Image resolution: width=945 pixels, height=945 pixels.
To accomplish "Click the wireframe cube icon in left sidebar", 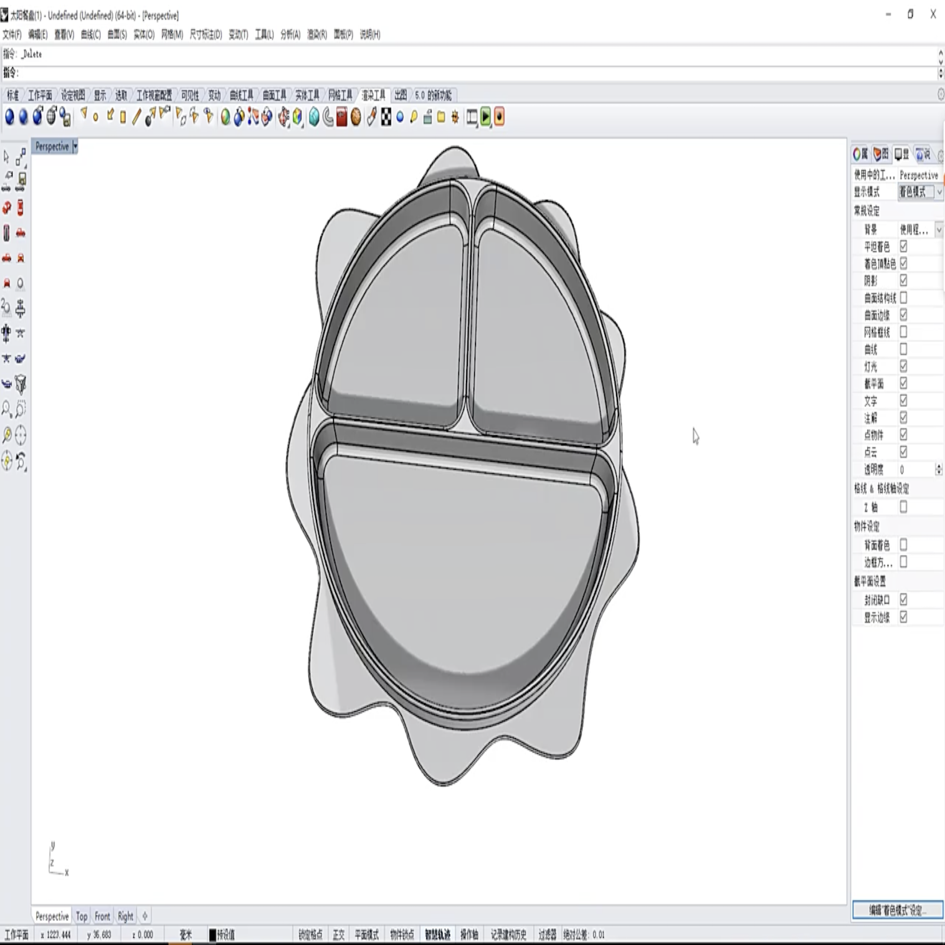I will pyautogui.click(x=21, y=384).
